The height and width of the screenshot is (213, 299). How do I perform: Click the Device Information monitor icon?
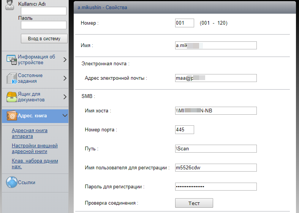pos(12,60)
